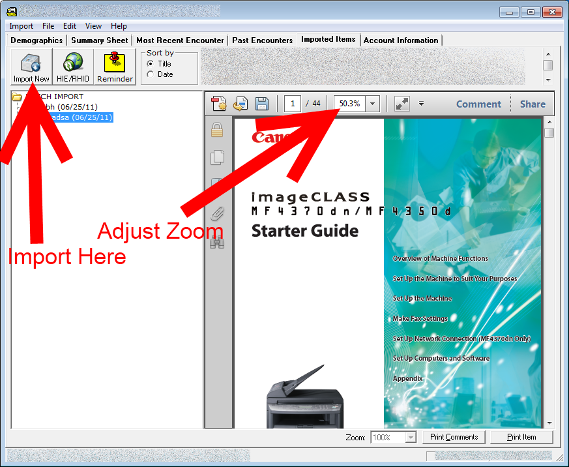This screenshot has width=569, height=467.
Task: Switch to the Summary Sheet tab
Action: coord(100,40)
